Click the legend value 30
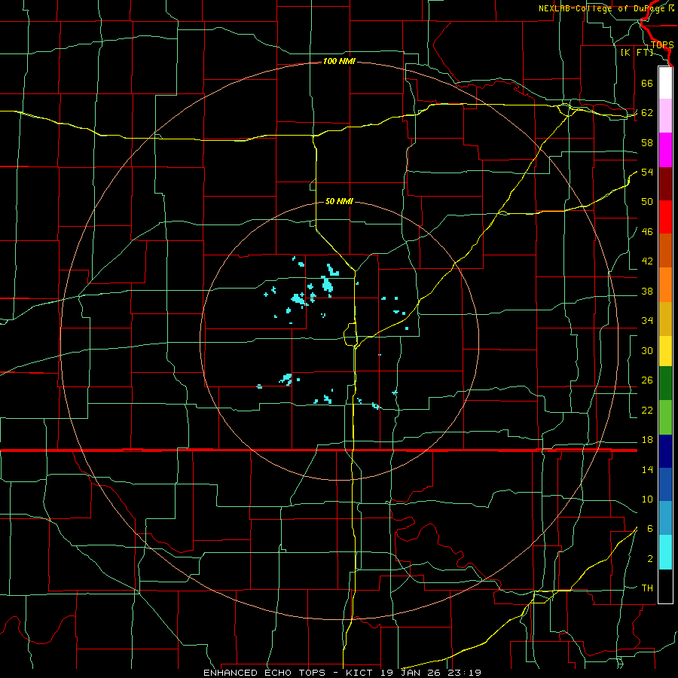This screenshot has width=678, height=678. click(647, 350)
